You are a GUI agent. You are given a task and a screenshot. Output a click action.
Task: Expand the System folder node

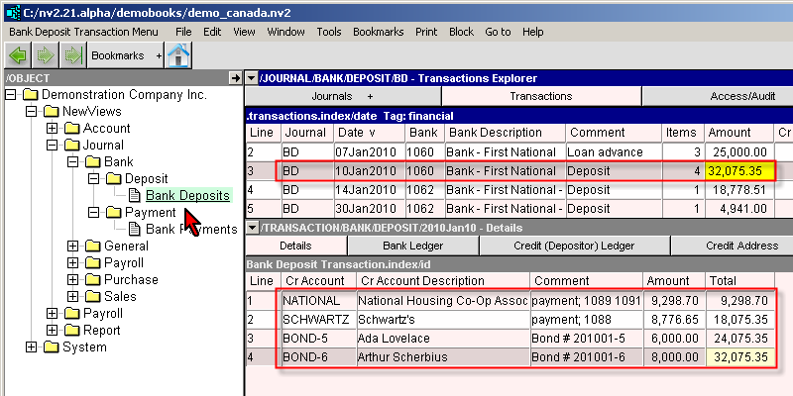pyautogui.click(x=32, y=347)
